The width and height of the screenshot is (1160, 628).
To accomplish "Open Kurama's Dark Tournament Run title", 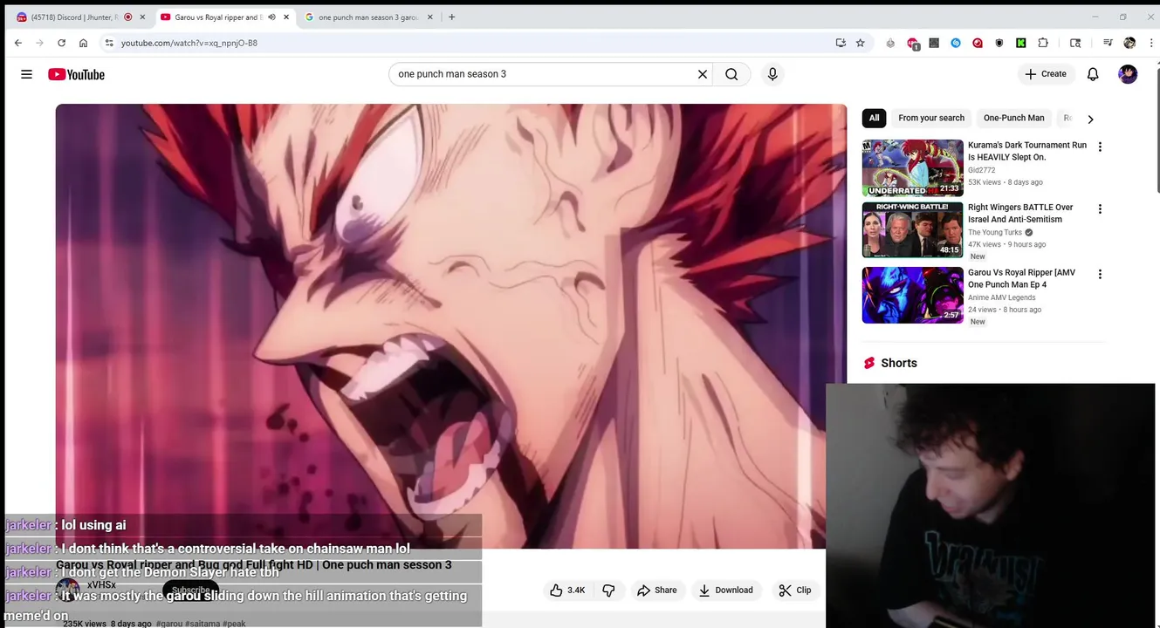I will (1027, 151).
